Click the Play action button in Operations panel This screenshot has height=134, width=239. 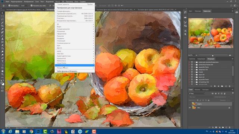(x=218, y=86)
